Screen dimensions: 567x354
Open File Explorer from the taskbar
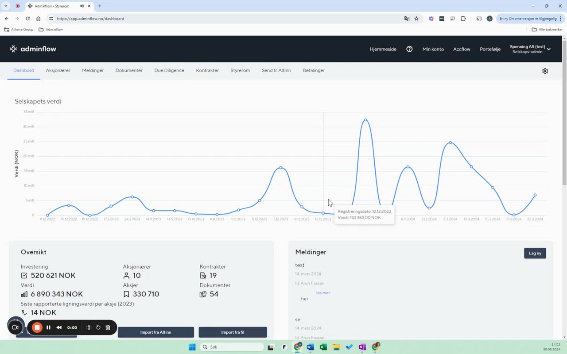[x=336, y=347]
